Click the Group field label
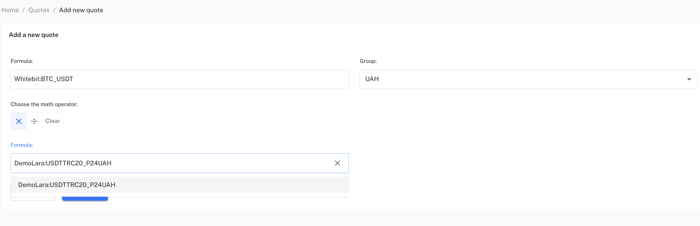The width and height of the screenshot is (700, 226). pyautogui.click(x=368, y=61)
